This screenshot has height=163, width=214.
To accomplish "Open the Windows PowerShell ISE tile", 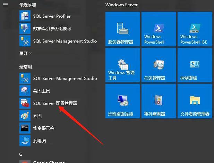I will [x=195, y=29].
